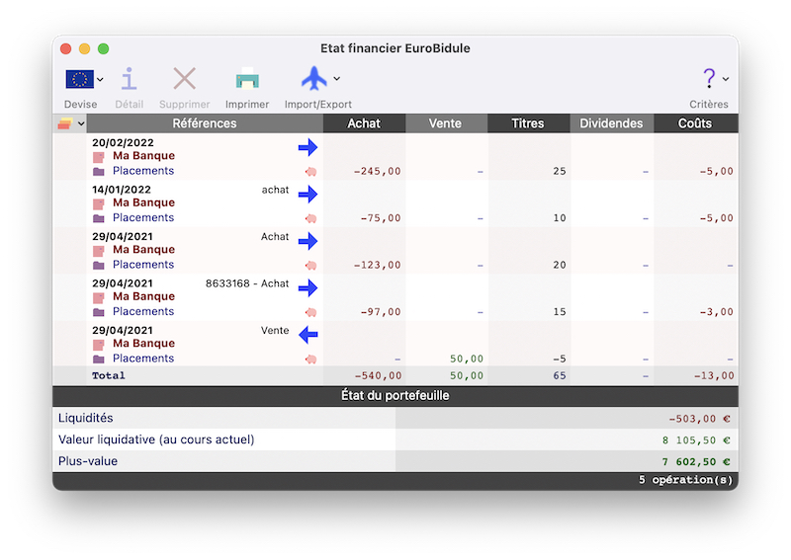Click the purchase amount -123,00
Screen dimensions: 791x560
pos(378,265)
